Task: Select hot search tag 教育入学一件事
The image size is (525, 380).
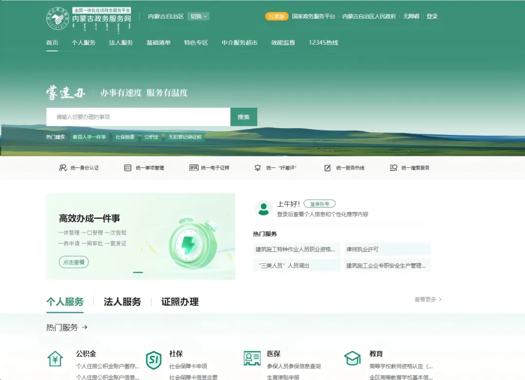Action: tap(89, 137)
